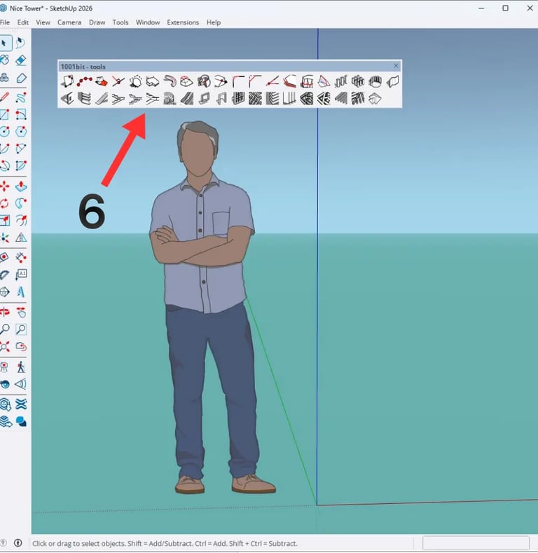Select the arrow Select tool
Viewport: 538px width, 553px height.
[5, 43]
